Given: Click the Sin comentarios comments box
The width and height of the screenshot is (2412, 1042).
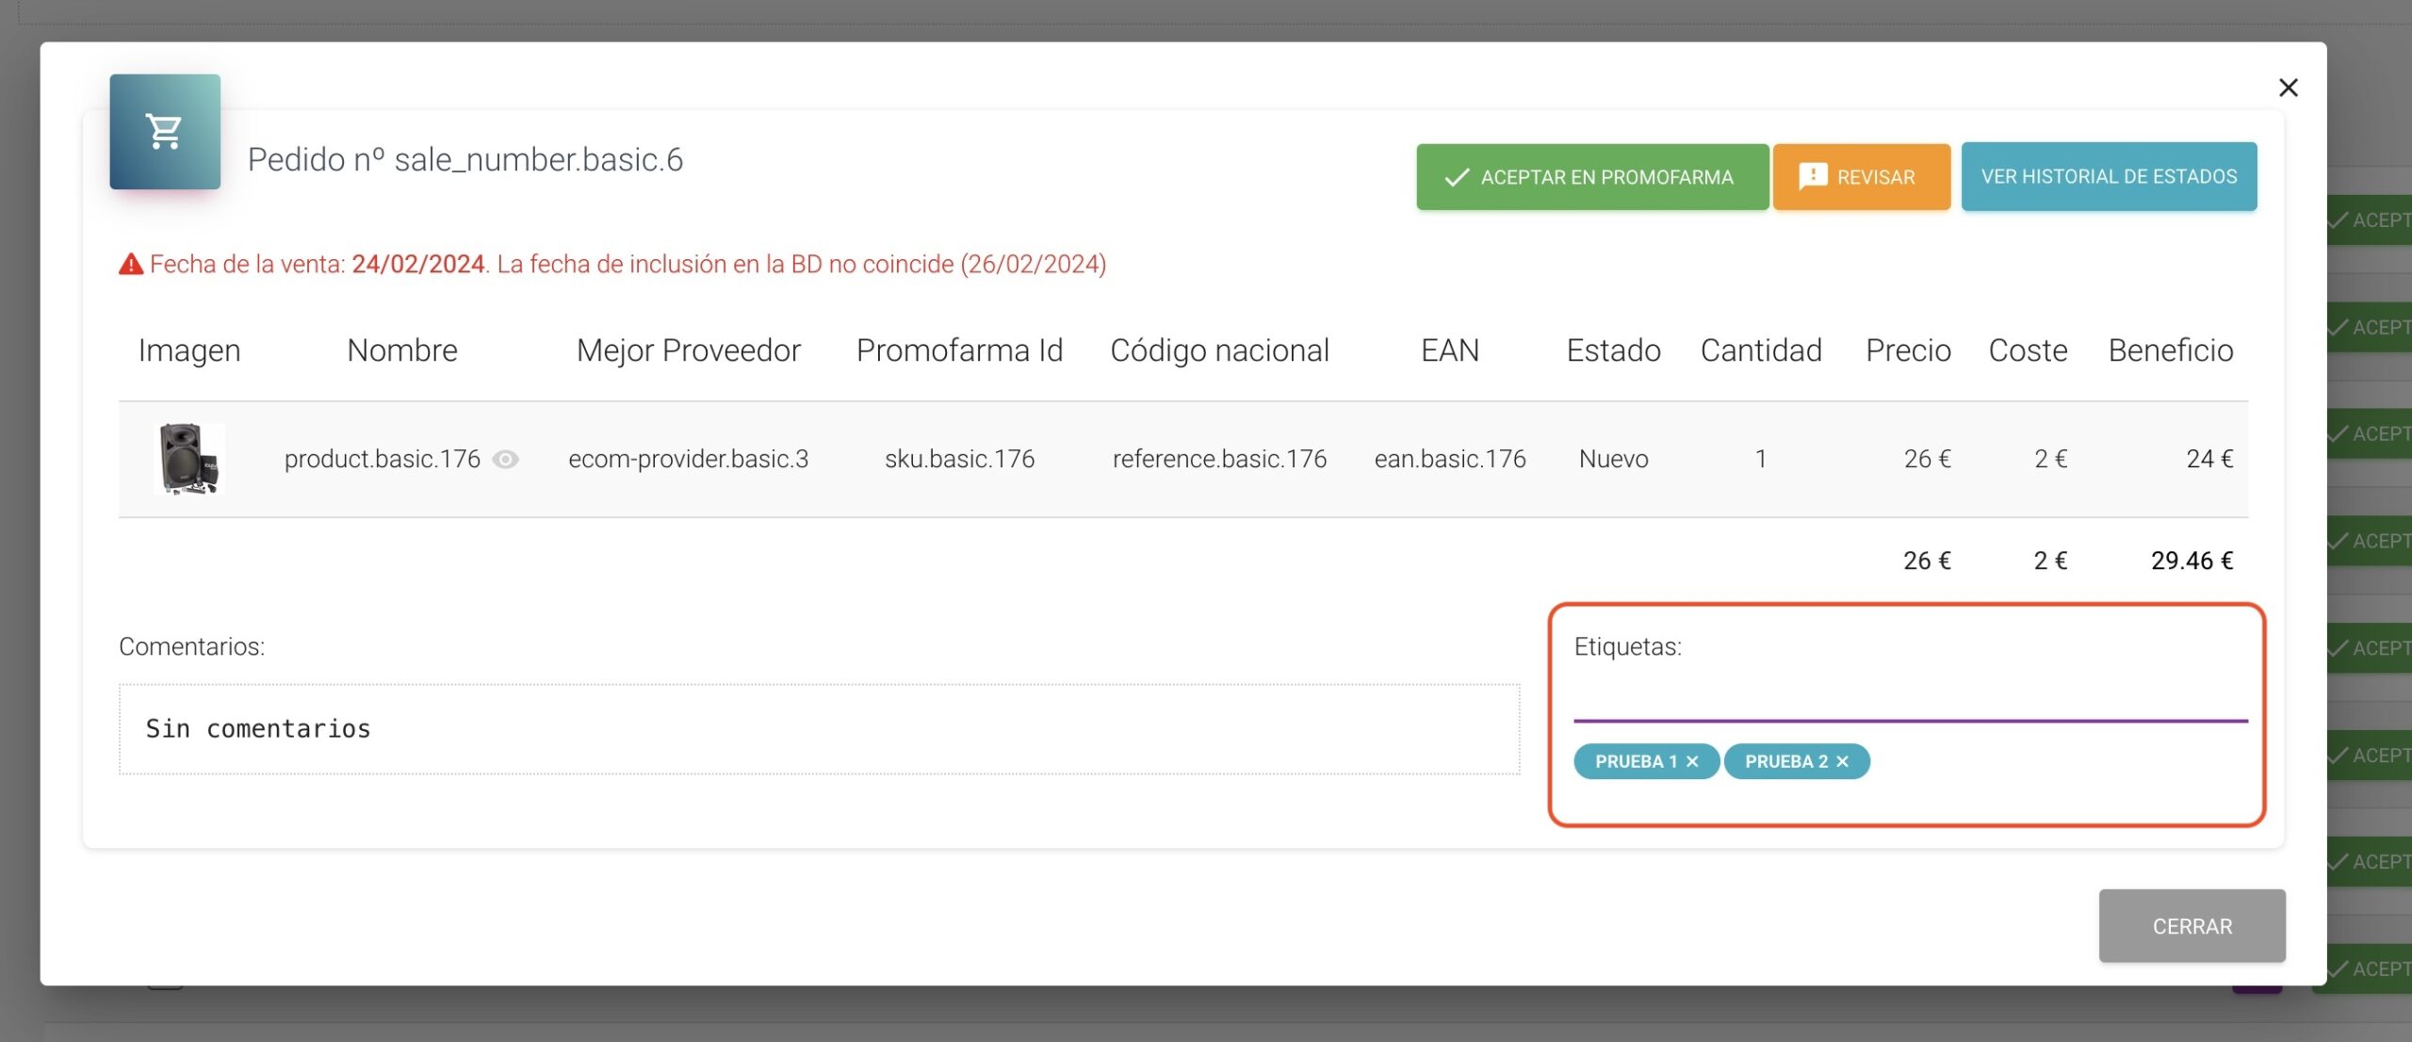Looking at the screenshot, I should pos(818,729).
